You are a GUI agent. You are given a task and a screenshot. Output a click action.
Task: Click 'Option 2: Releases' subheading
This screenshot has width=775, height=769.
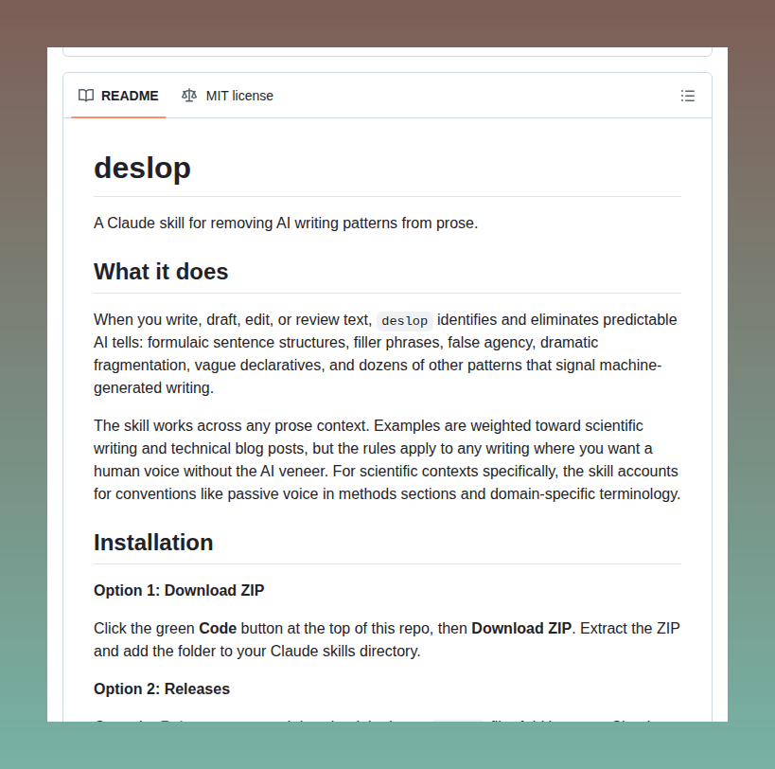(162, 689)
